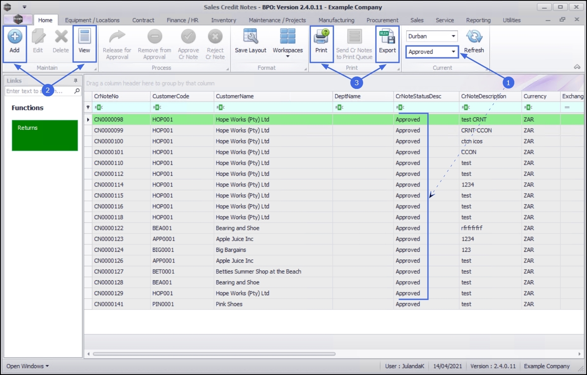Click Send Cr Notes to Print Queue

point(354,45)
